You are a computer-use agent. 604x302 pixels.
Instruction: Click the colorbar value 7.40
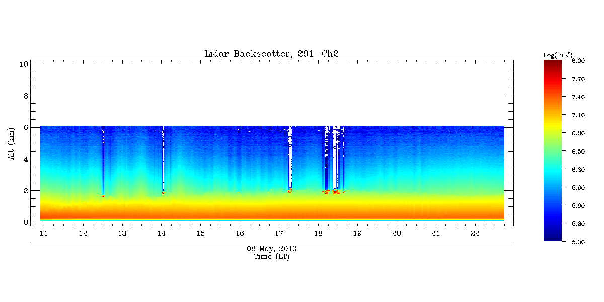pos(578,97)
